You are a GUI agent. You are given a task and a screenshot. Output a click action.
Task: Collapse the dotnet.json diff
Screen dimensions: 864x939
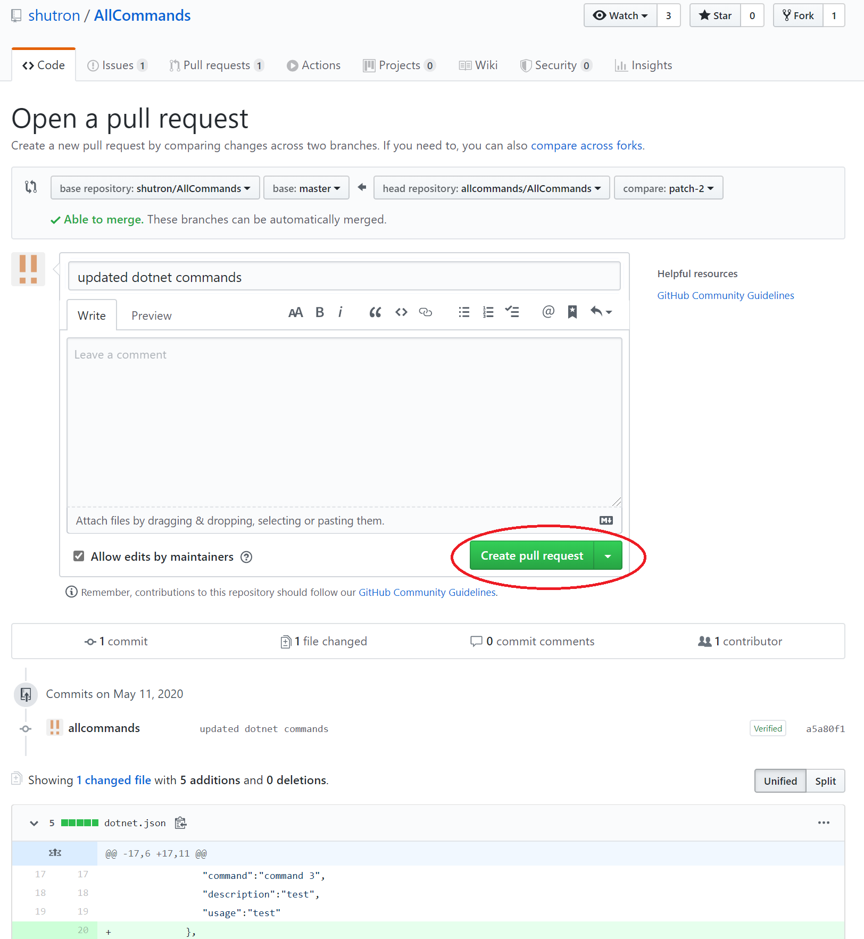click(34, 823)
